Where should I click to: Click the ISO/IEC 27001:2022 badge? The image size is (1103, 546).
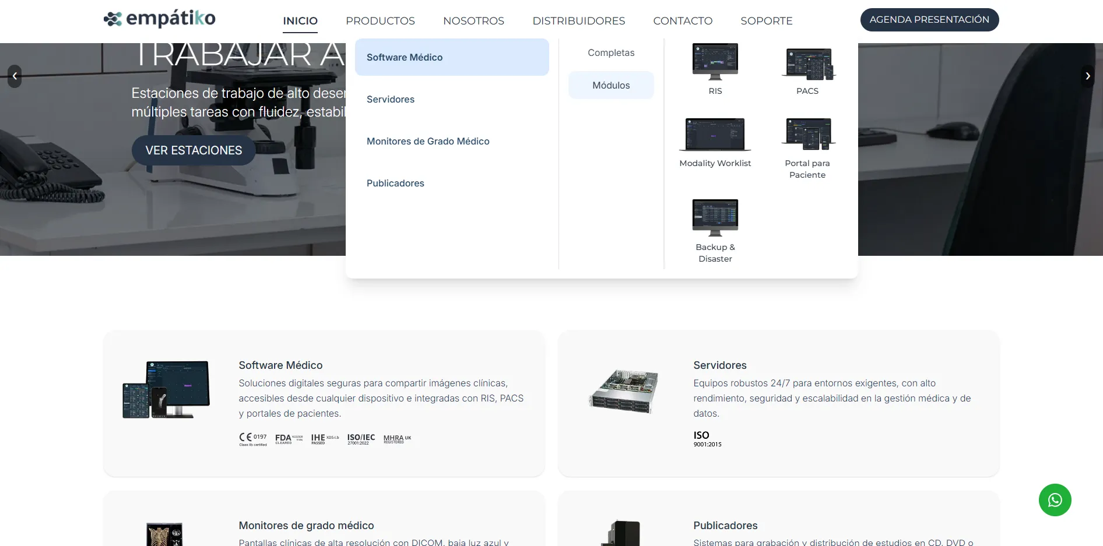[x=361, y=439]
